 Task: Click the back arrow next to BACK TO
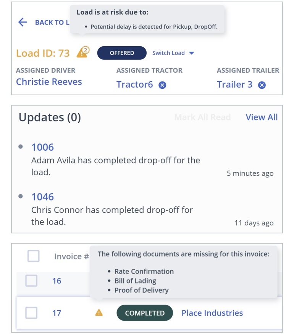click(22, 22)
